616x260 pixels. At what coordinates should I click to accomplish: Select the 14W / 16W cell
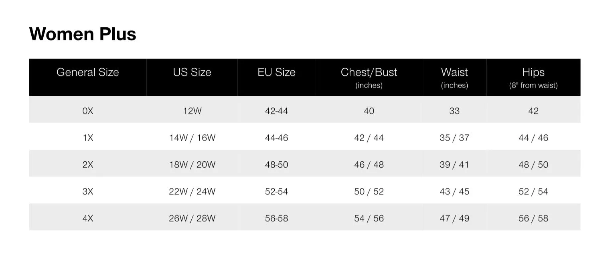click(192, 138)
